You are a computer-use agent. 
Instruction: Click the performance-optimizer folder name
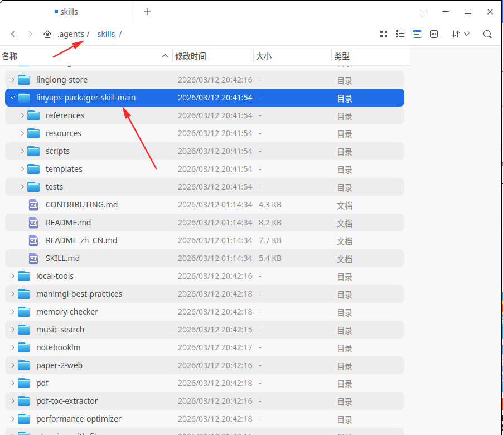[79, 419]
